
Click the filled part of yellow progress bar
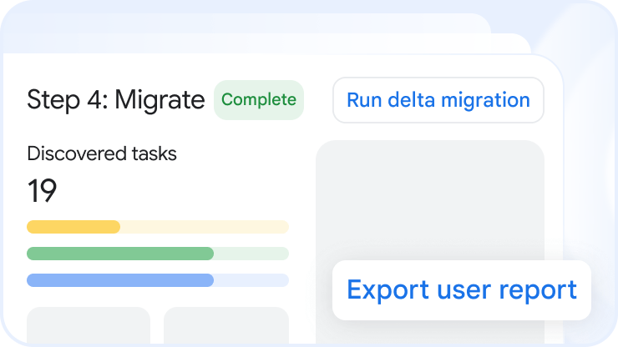click(x=73, y=227)
